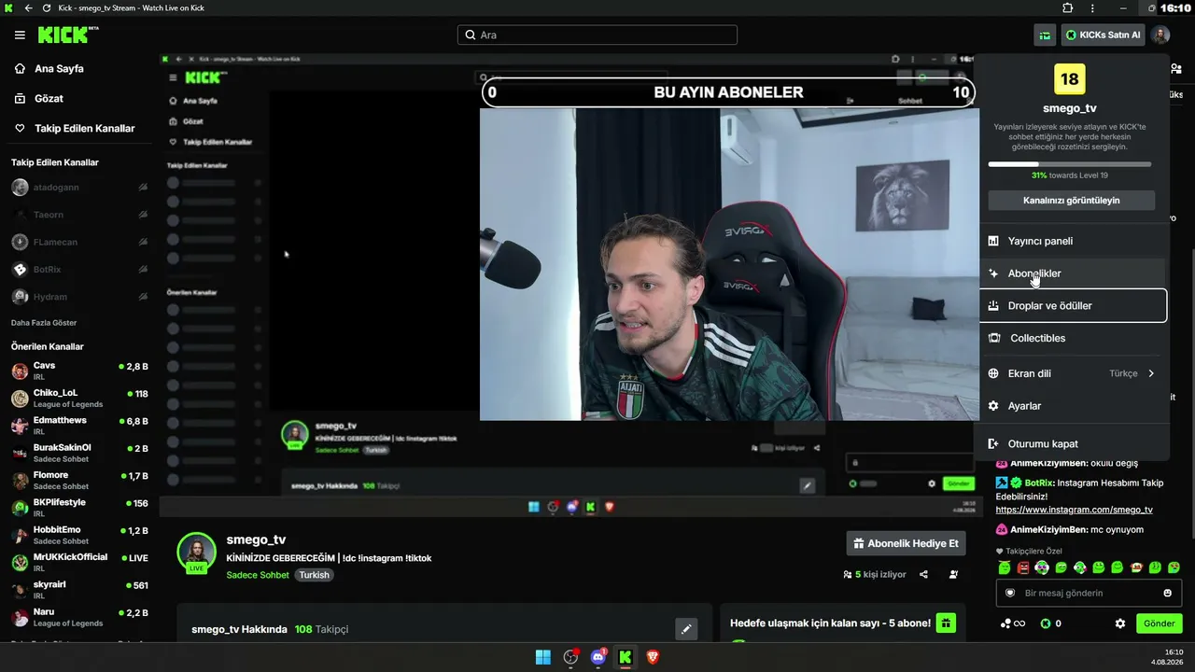Expand the list with Daha Fazla Göster
The image size is (1195, 672).
tap(44, 323)
